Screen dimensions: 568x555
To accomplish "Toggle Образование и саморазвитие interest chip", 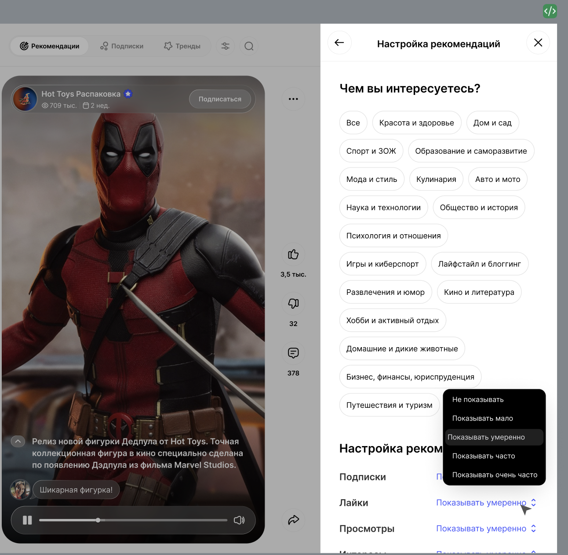I will [471, 151].
